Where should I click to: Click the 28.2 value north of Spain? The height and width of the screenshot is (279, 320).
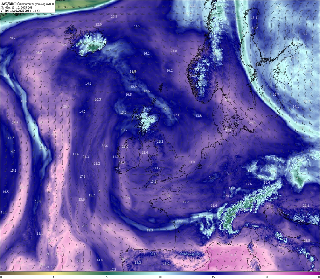(109, 229)
